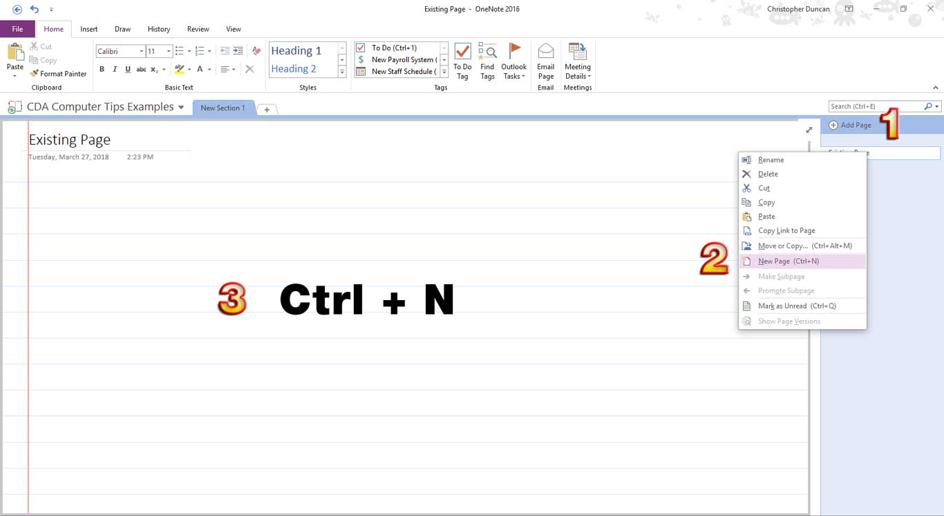Apply the To Do Tag

[462, 60]
